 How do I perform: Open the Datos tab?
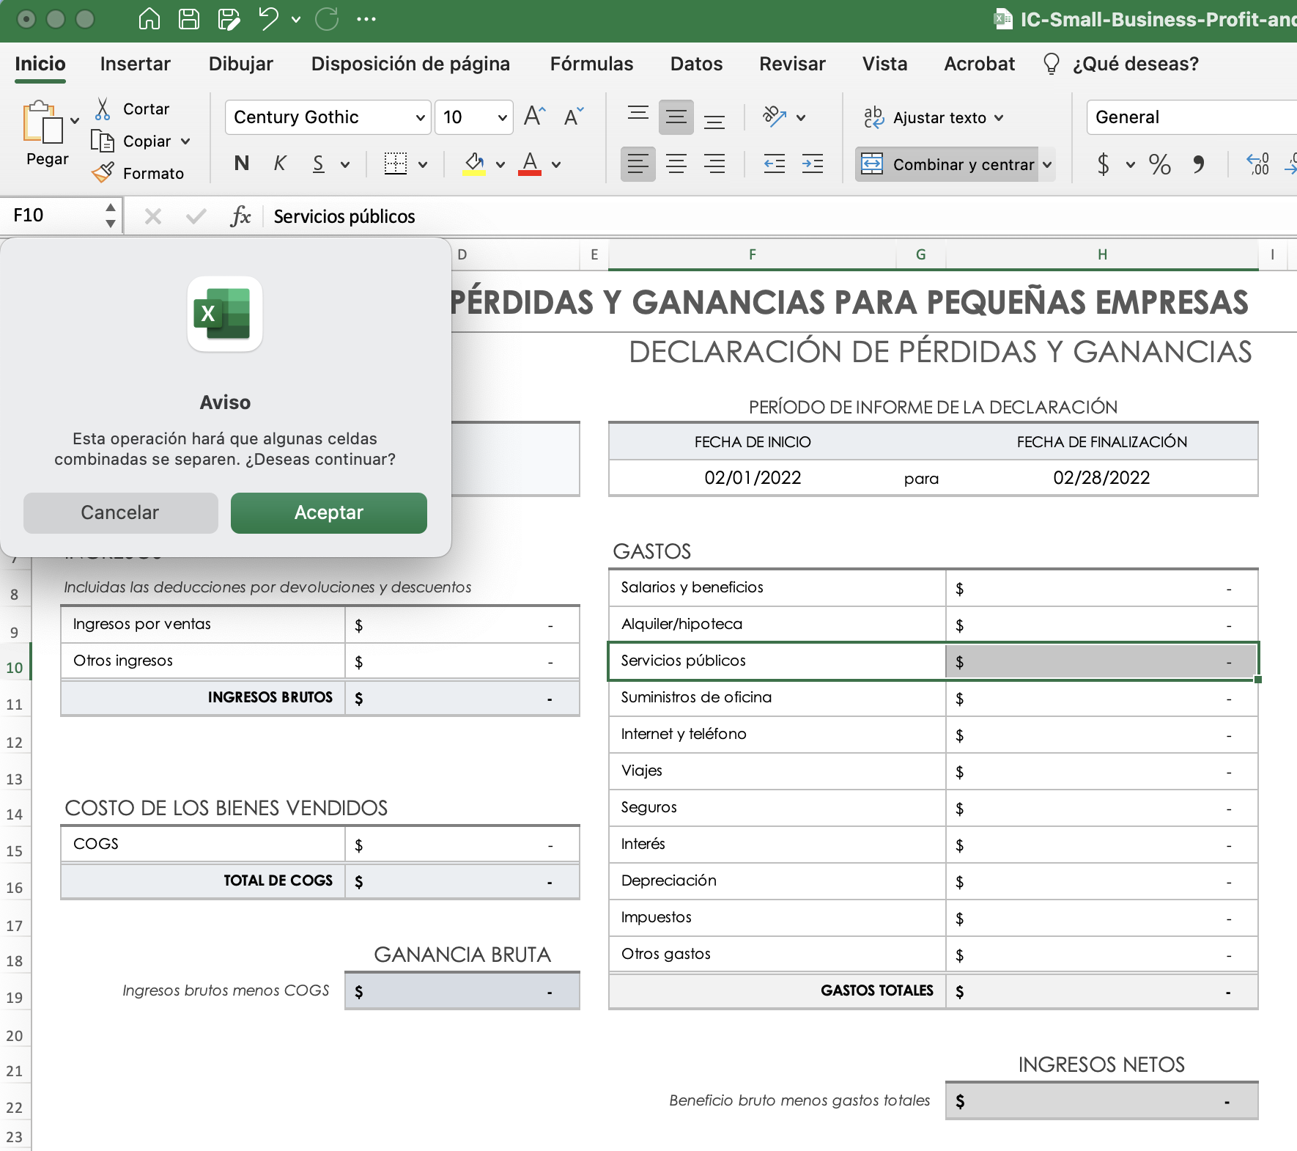point(696,64)
